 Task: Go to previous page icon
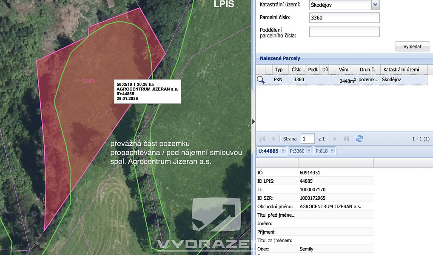[x=273, y=139]
